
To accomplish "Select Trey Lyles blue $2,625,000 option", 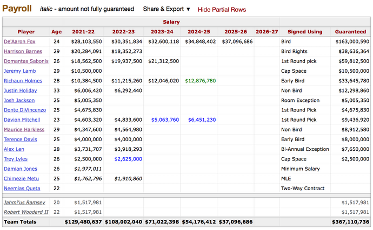I will click(128, 159).
